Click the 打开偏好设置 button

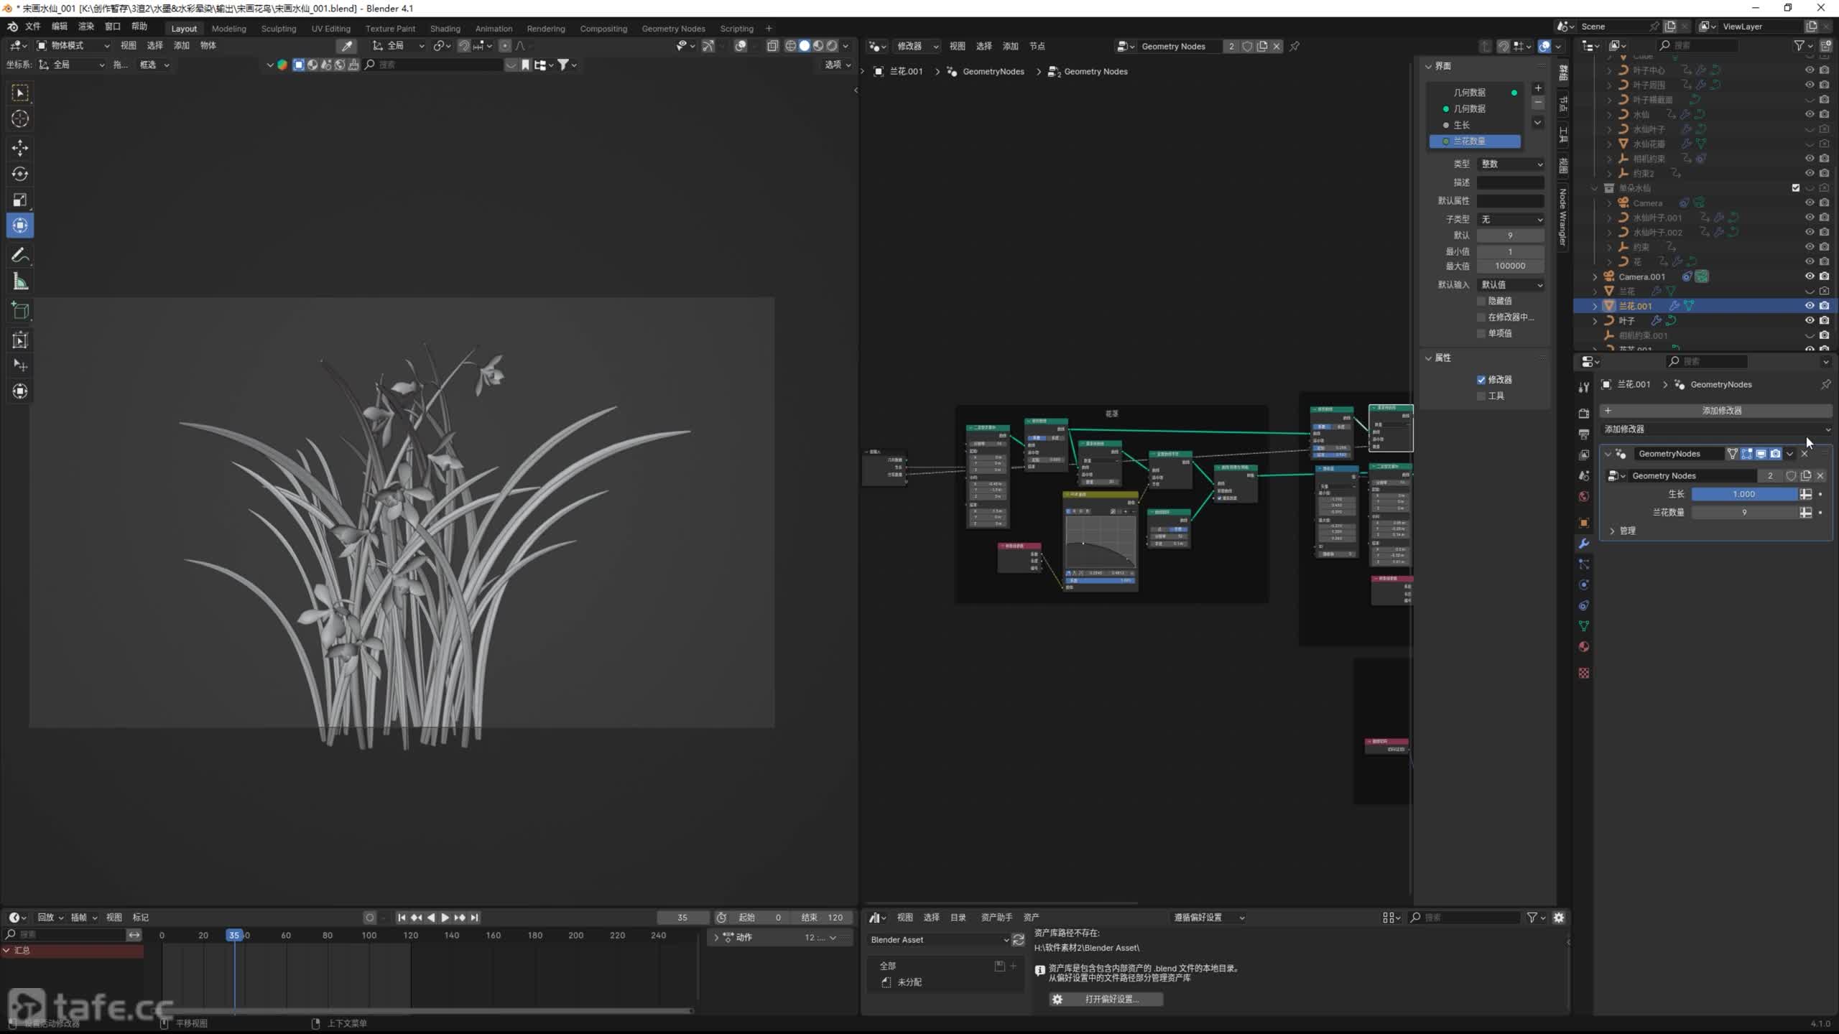point(1105,999)
